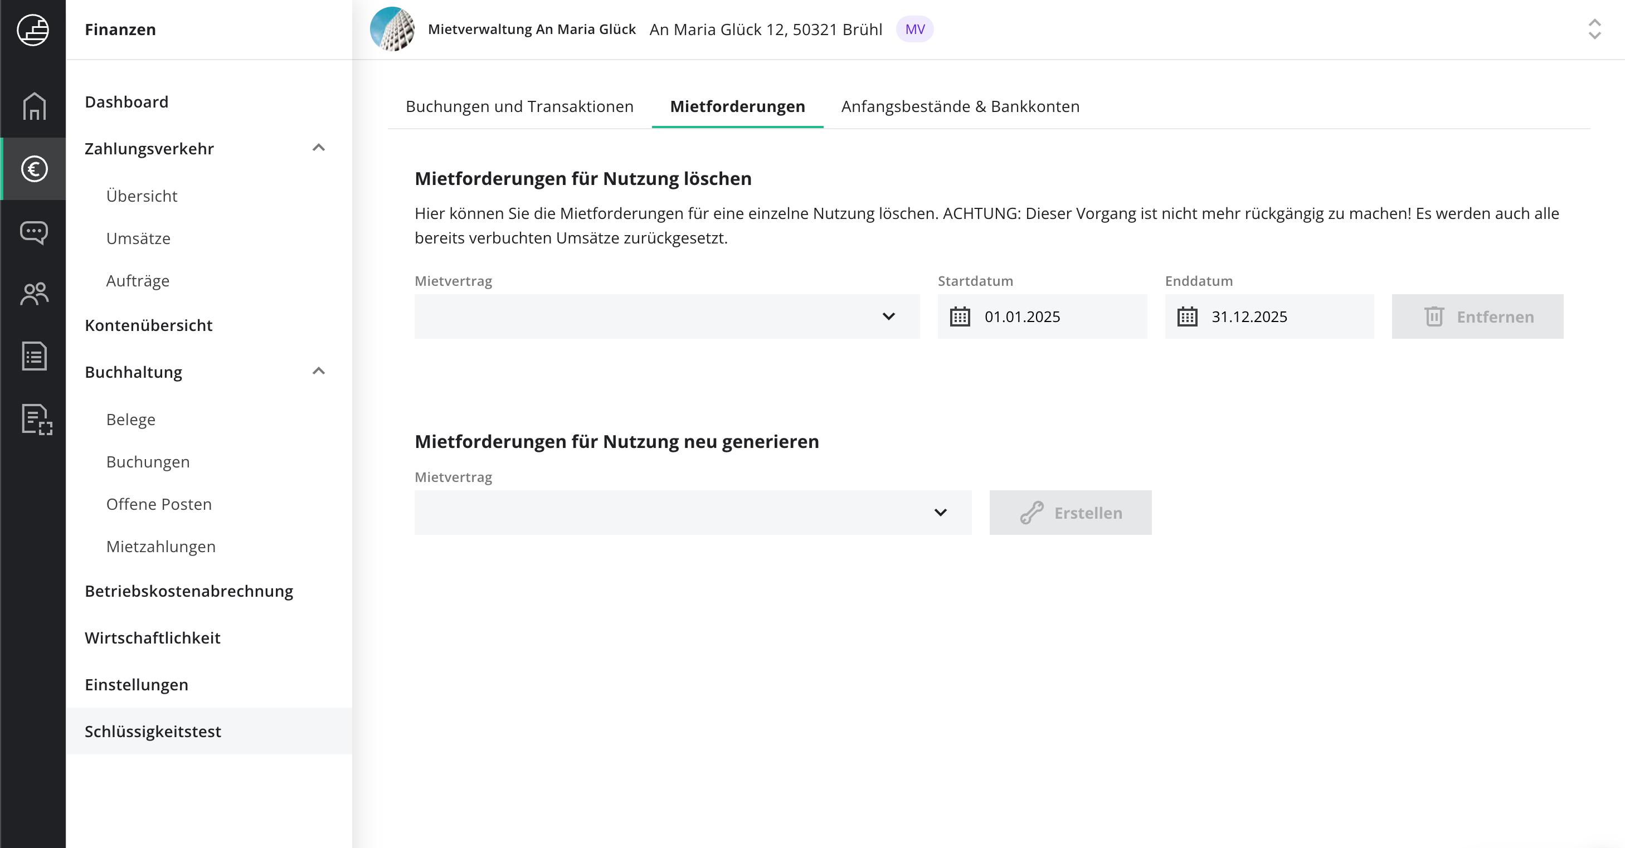The height and width of the screenshot is (848, 1625).
Task: Open Umsätze under Zahlungsverkehr
Action: pyautogui.click(x=138, y=238)
